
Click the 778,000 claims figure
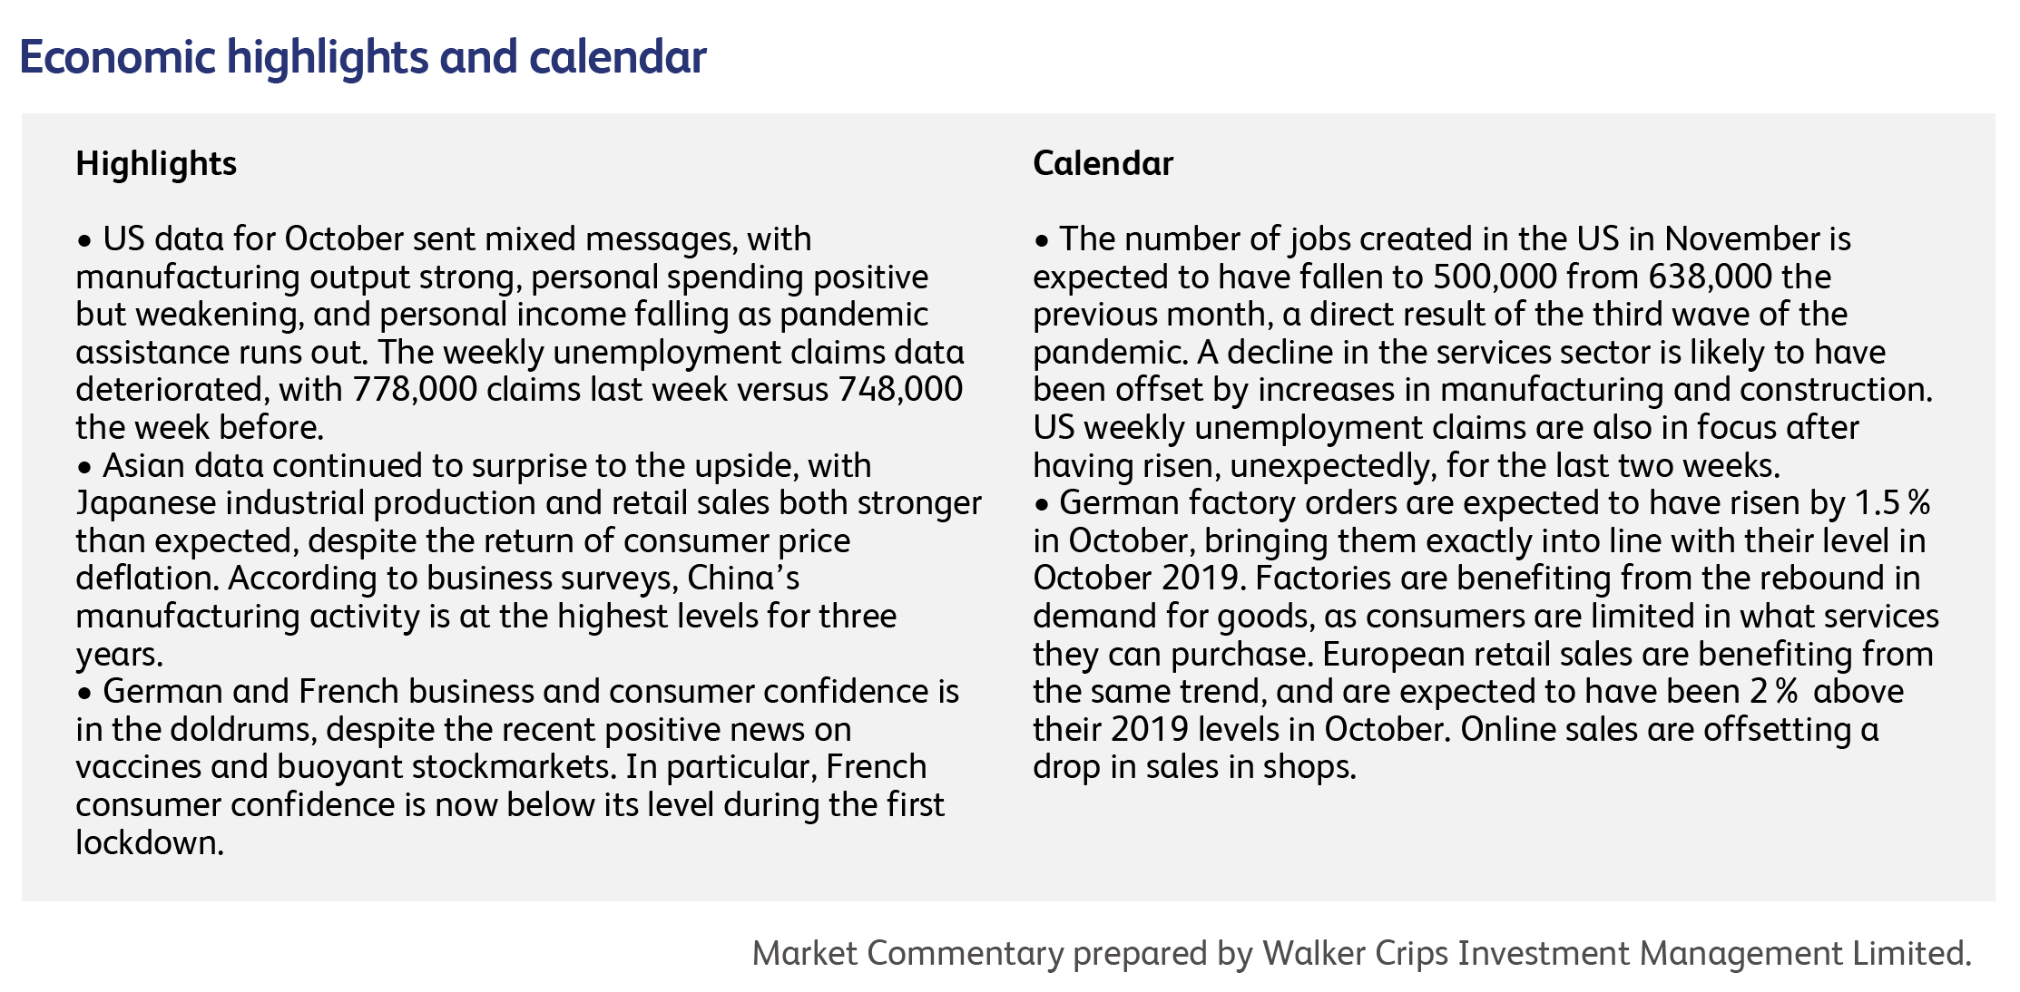pos(415,390)
